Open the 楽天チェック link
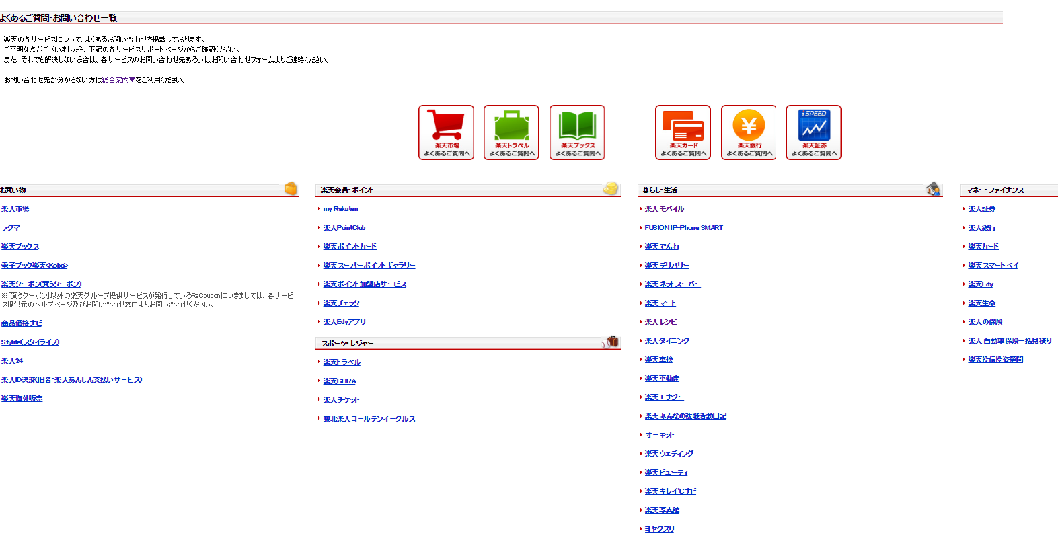 (341, 303)
